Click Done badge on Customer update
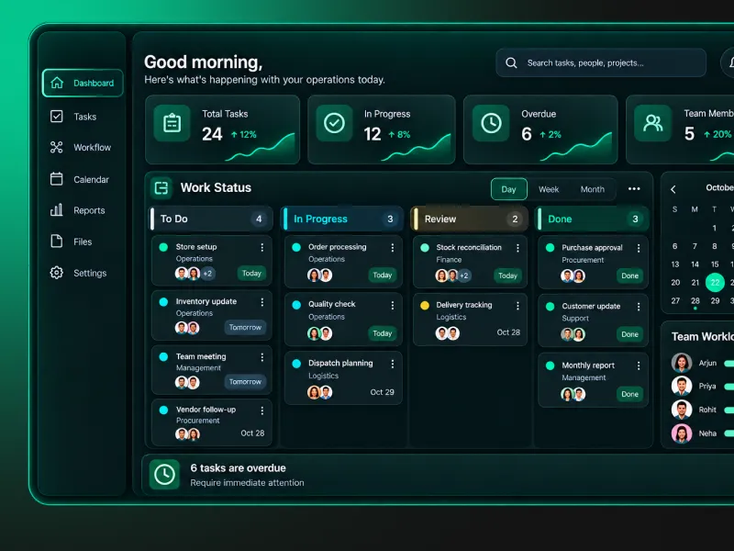Image resolution: width=734 pixels, height=551 pixels. 629,334
